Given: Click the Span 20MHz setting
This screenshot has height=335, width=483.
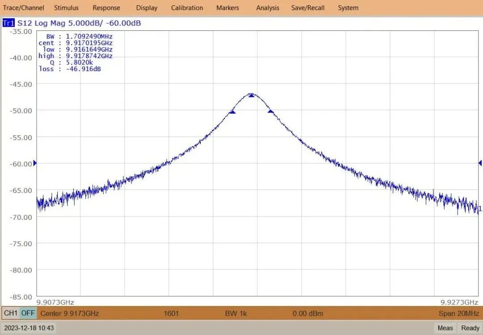Looking at the screenshot, I should (x=459, y=314).
